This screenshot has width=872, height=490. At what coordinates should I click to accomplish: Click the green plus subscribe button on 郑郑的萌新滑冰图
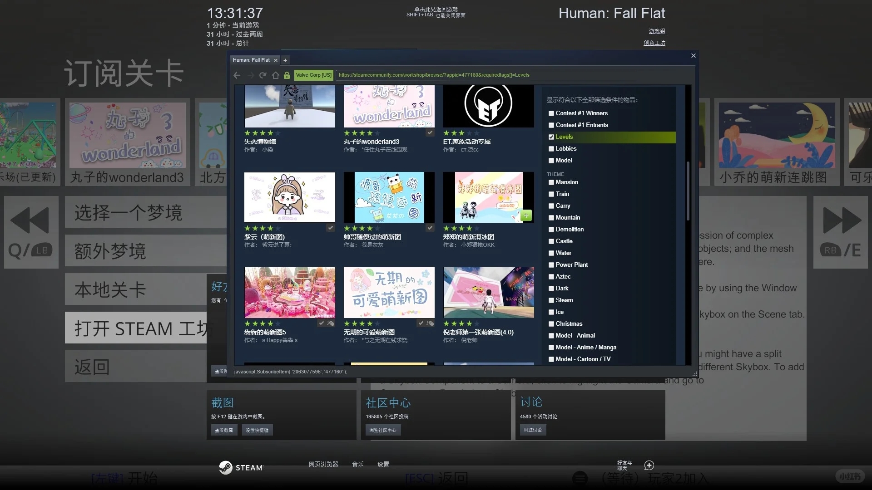526,216
